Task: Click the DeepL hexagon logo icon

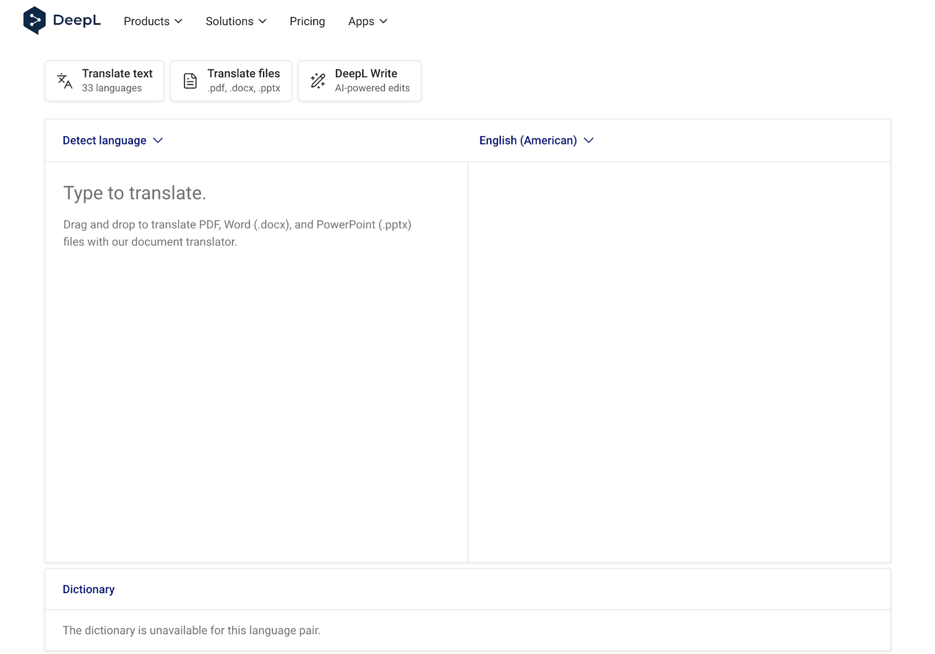Action: (34, 20)
